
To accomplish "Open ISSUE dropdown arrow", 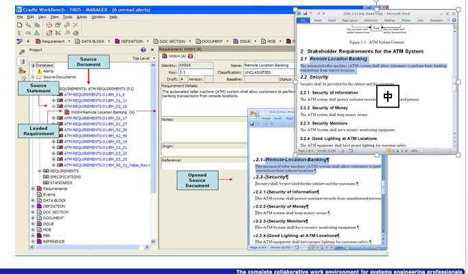I will (255, 42).
